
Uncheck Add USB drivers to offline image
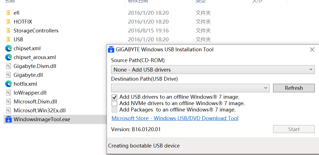point(114,97)
